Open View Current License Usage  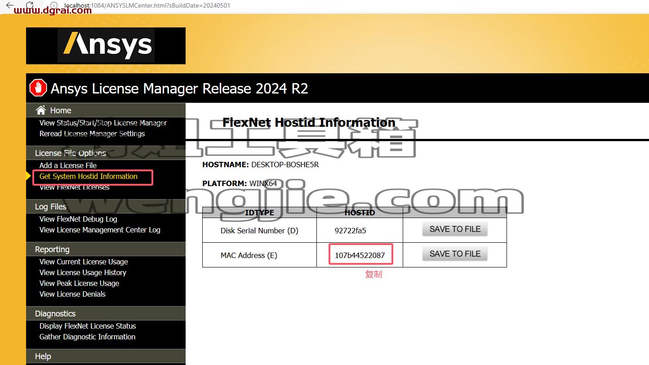tap(84, 262)
